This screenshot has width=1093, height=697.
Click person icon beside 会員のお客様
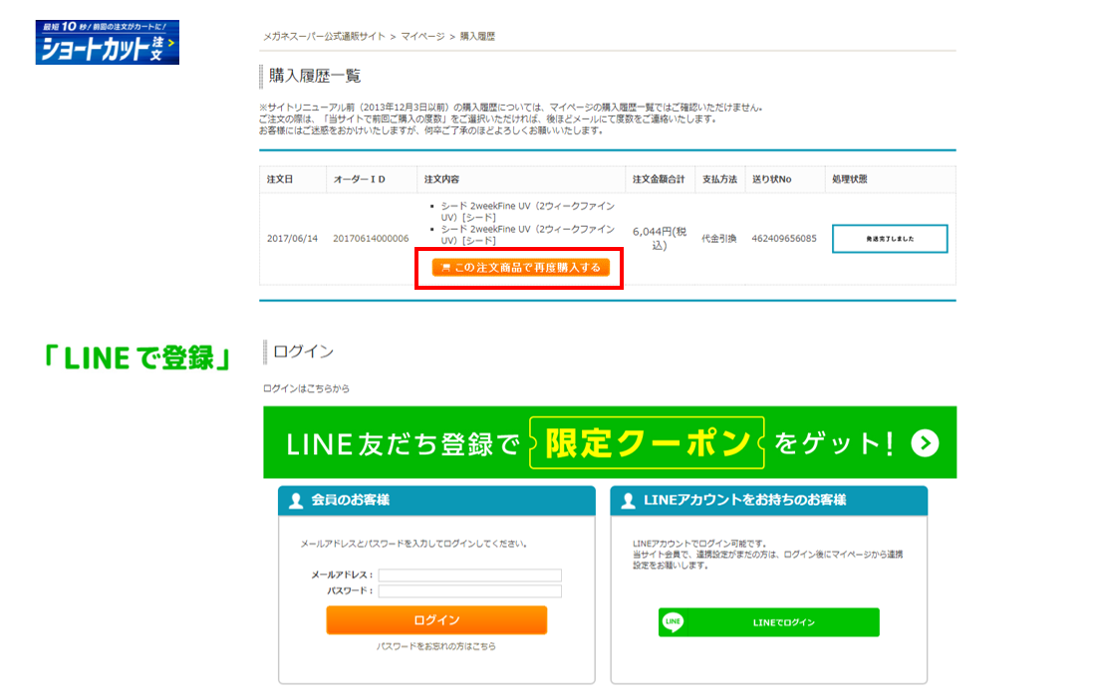tap(296, 501)
